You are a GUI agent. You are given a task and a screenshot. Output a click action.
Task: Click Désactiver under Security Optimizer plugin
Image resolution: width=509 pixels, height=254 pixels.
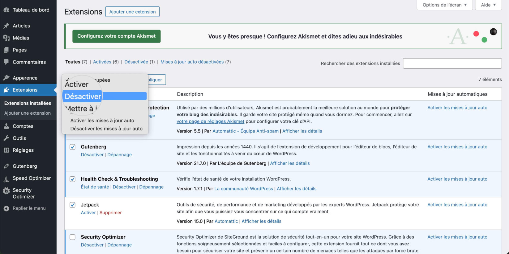[x=92, y=245]
